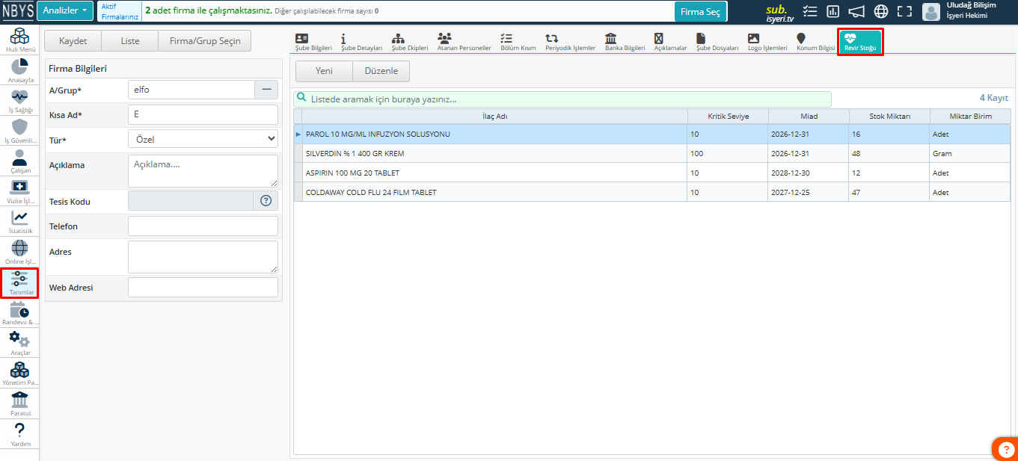Open the Analizler dropdown menu
This screenshot has height=461, width=1018.
point(65,10)
